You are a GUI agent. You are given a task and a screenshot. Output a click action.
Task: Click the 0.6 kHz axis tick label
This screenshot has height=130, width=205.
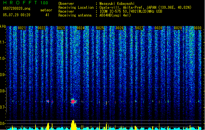[3, 123]
